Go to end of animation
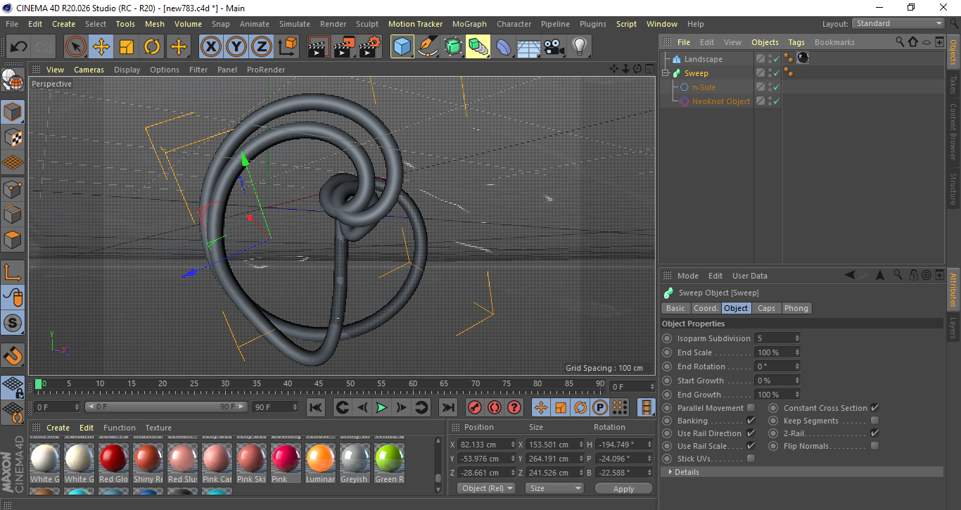This screenshot has height=510, width=961. [447, 407]
